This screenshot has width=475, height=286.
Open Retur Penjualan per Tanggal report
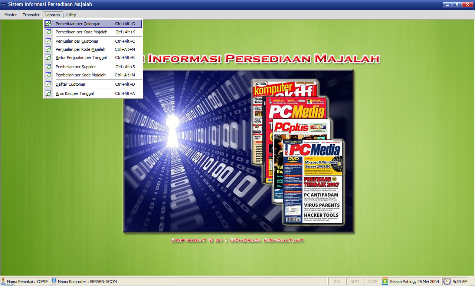point(81,57)
